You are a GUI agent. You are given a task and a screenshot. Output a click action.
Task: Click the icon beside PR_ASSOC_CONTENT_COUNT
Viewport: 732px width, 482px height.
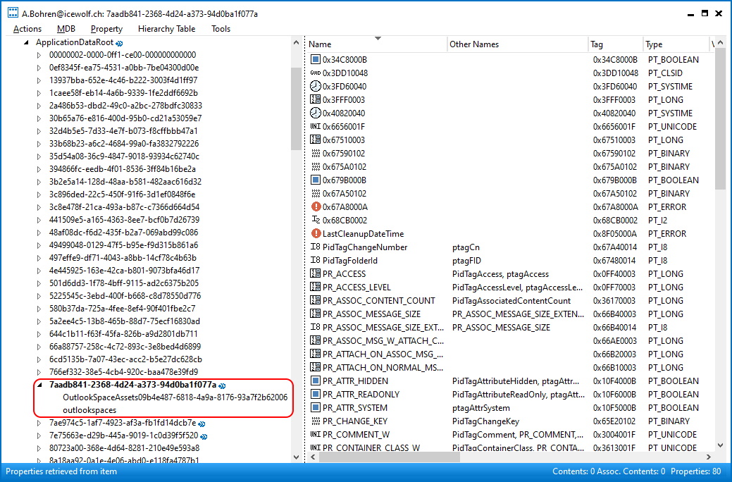click(316, 300)
